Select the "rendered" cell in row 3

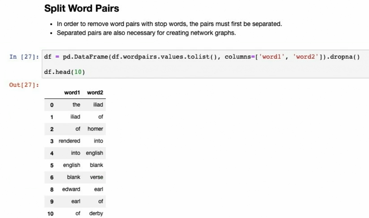click(x=69, y=141)
